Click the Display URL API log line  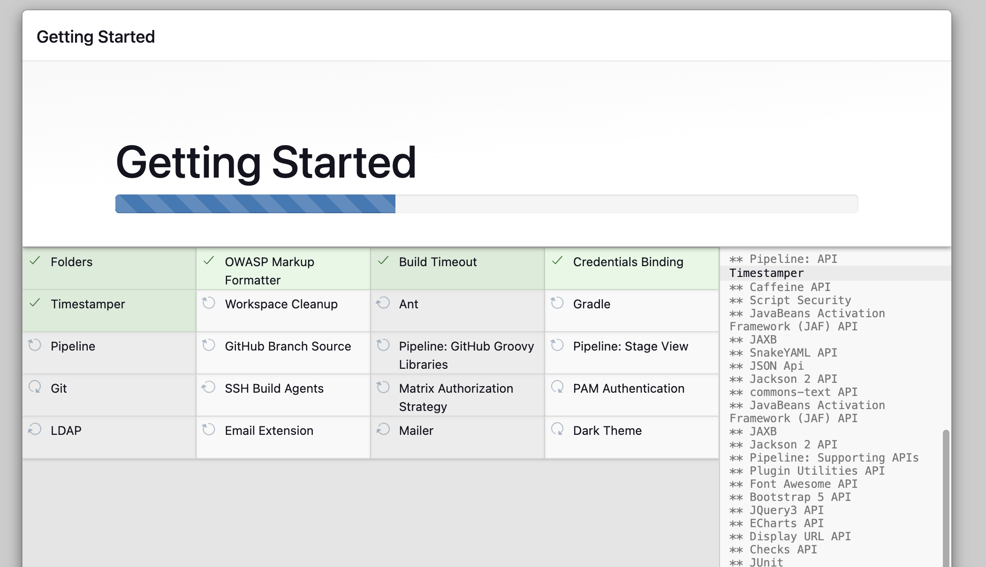pyautogui.click(x=790, y=537)
